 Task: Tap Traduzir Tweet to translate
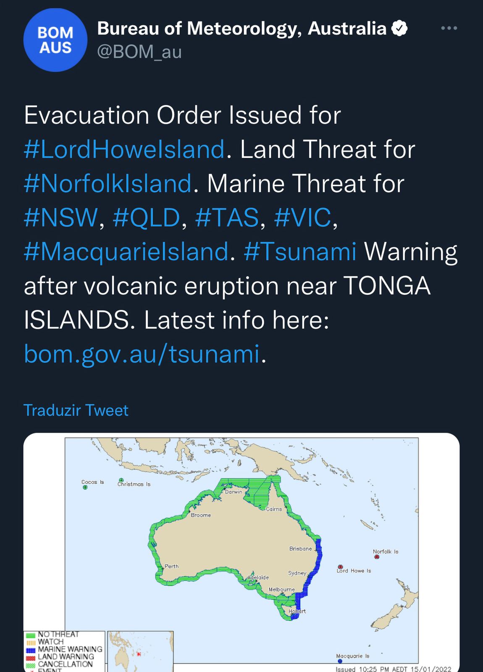click(76, 410)
